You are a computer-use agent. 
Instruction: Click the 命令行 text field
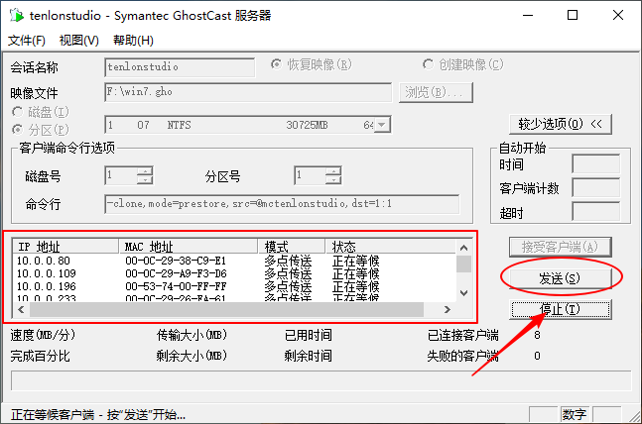click(x=282, y=204)
